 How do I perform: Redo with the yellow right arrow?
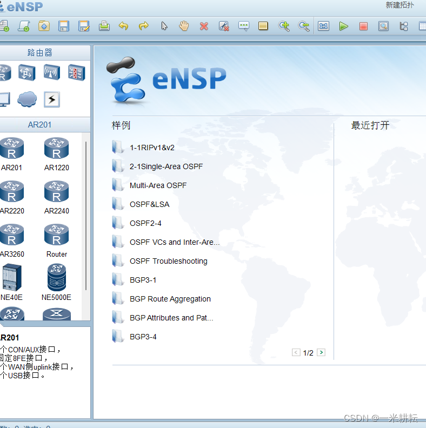(x=144, y=26)
